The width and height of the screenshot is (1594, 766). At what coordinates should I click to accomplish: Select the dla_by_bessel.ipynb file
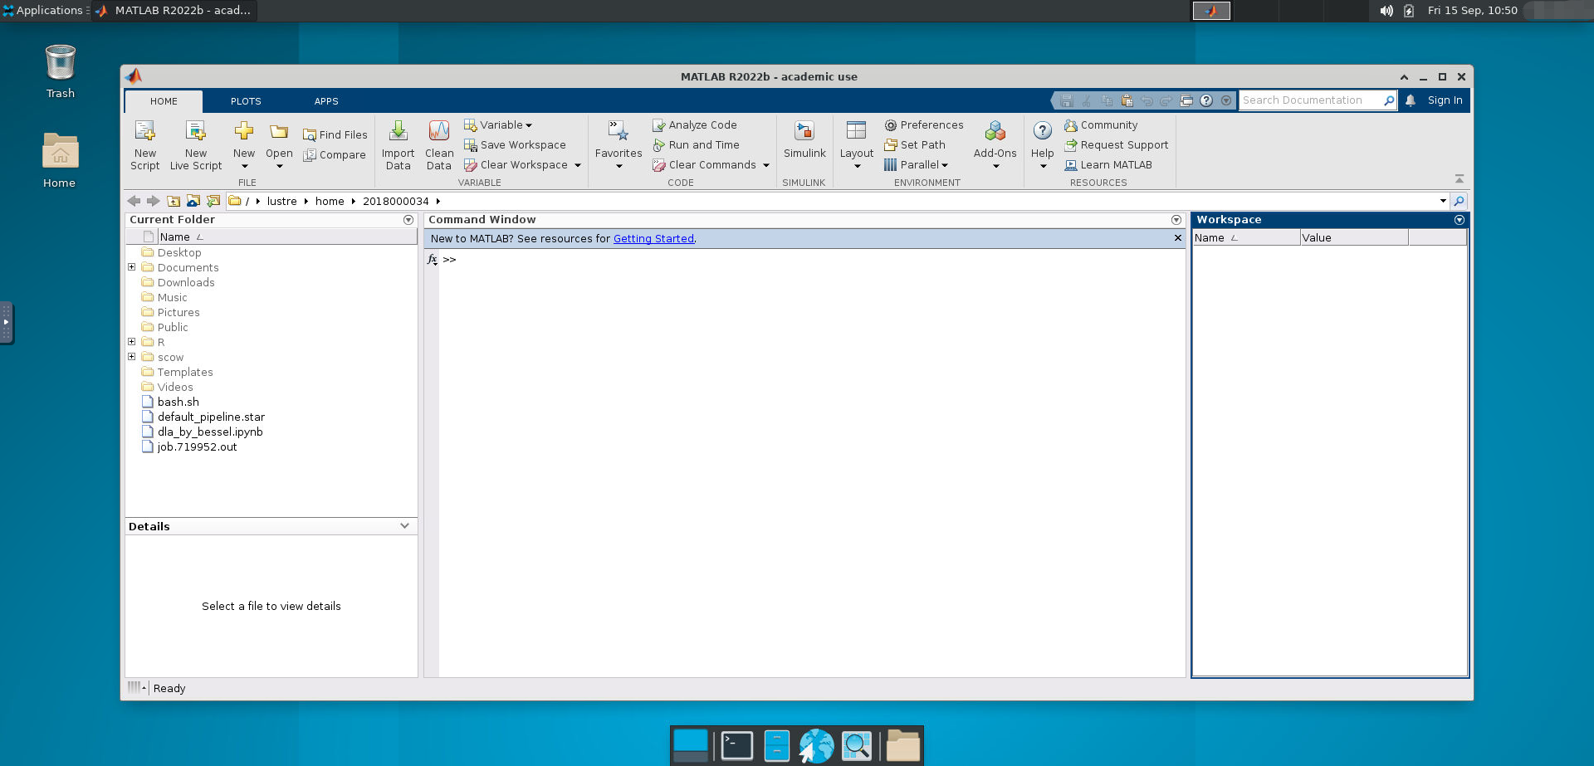click(210, 432)
